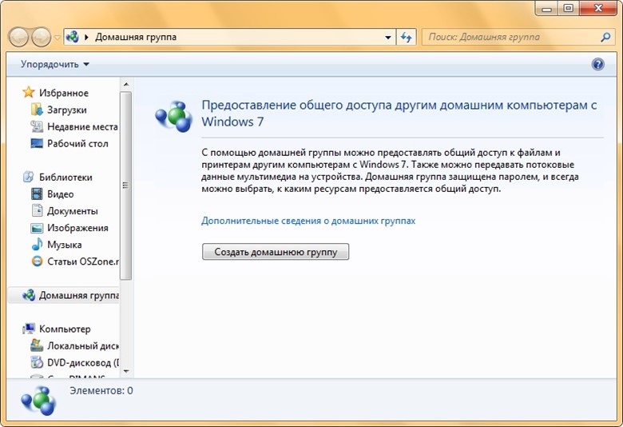623x427 pixels.
Task: Click Домашняя группа in the address bar
Action: tap(136, 37)
